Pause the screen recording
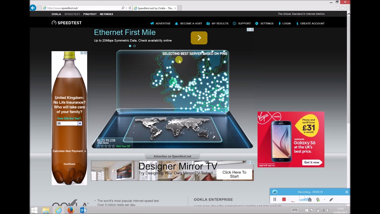 pyautogui.click(x=275, y=199)
